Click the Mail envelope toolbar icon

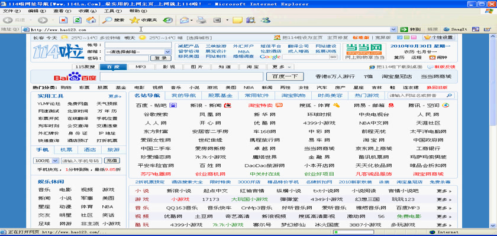(x=185, y=20)
